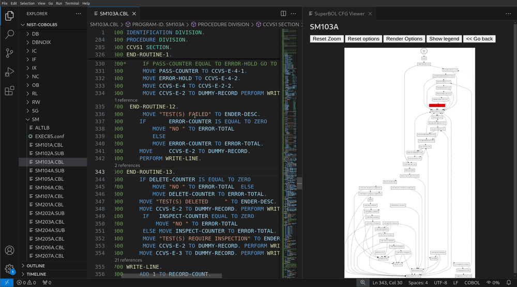Open the Source Control view
Screen dimensions: 517x287
(9, 53)
